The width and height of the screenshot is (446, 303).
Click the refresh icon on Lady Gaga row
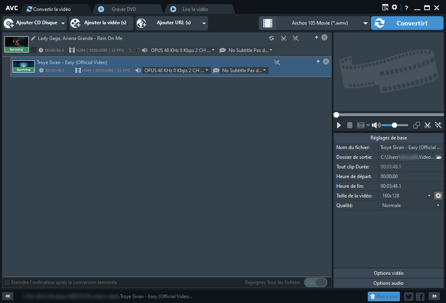272,38
